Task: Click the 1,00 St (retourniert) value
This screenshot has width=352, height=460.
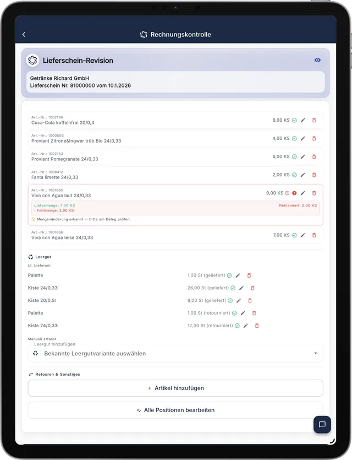Action: [x=209, y=313]
